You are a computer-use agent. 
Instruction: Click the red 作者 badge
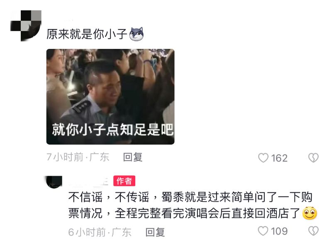pyautogui.click(x=124, y=181)
